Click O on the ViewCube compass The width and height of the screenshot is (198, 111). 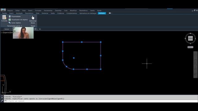pos(185,39)
